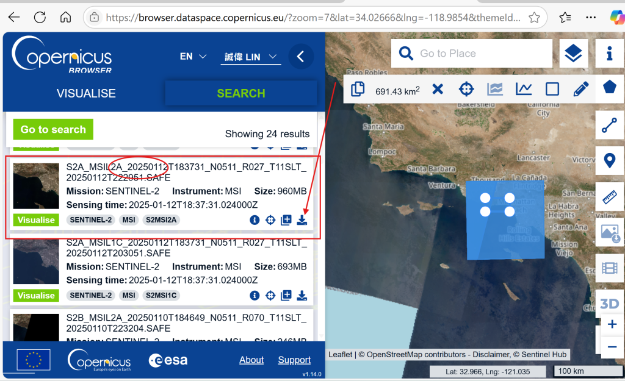The image size is (625, 381).
Task: Add the S2MSI2A product to workspace
Action: click(286, 220)
